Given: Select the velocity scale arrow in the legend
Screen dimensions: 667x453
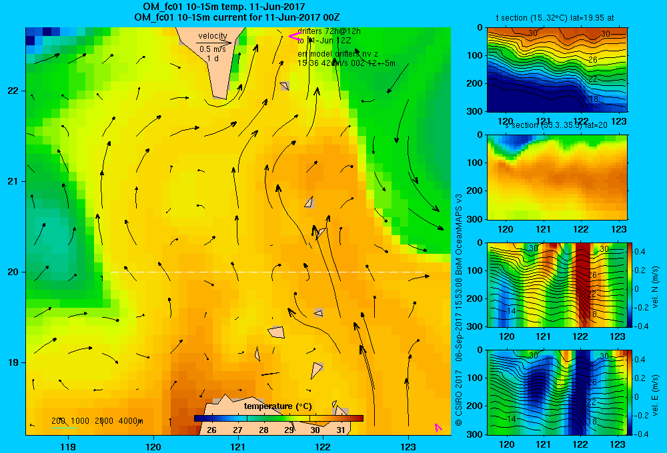Looking at the screenshot, I should pyautogui.click(x=214, y=43).
